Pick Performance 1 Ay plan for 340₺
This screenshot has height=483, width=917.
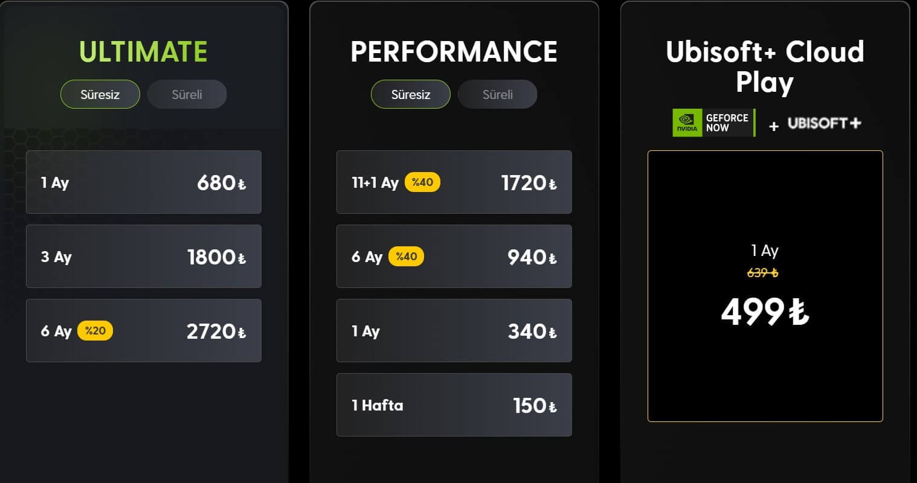pyautogui.click(x=454, y=331)
